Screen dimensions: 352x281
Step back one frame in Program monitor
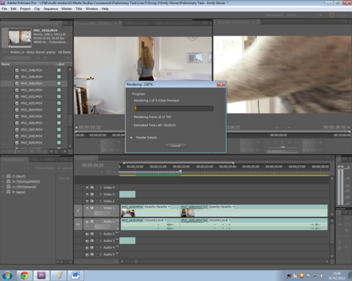[x=275, y=142]
